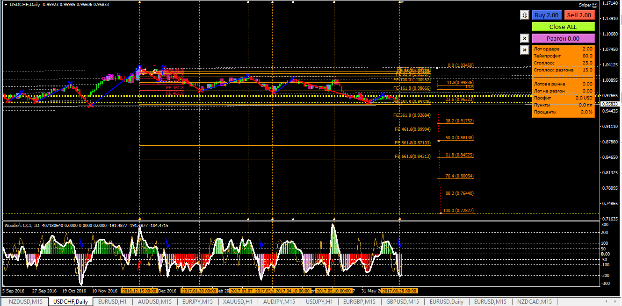Click the Close ALL button
The image size is (622, 306).
tap(563, 27)
